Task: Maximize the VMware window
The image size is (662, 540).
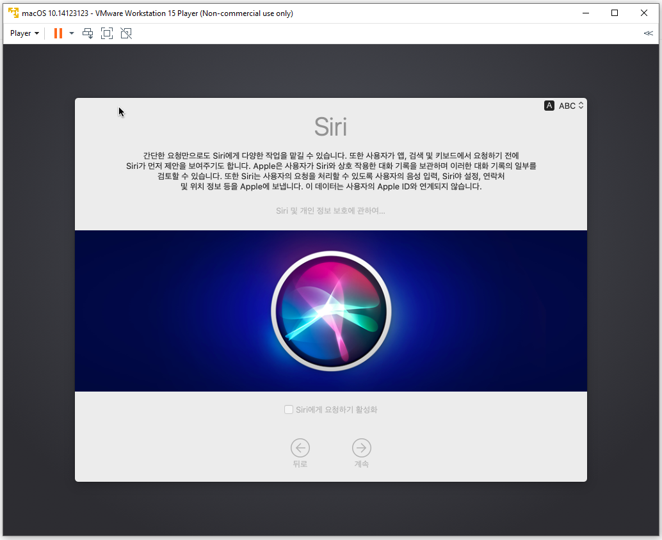Action: click(x=615, y=13)
